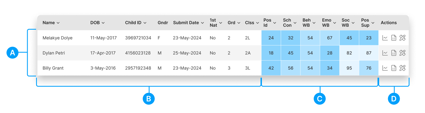Screen dimensions: 425x113
Task: Sort by the Name column chevron
Action: pyautogui.click(x=58, y=23)
